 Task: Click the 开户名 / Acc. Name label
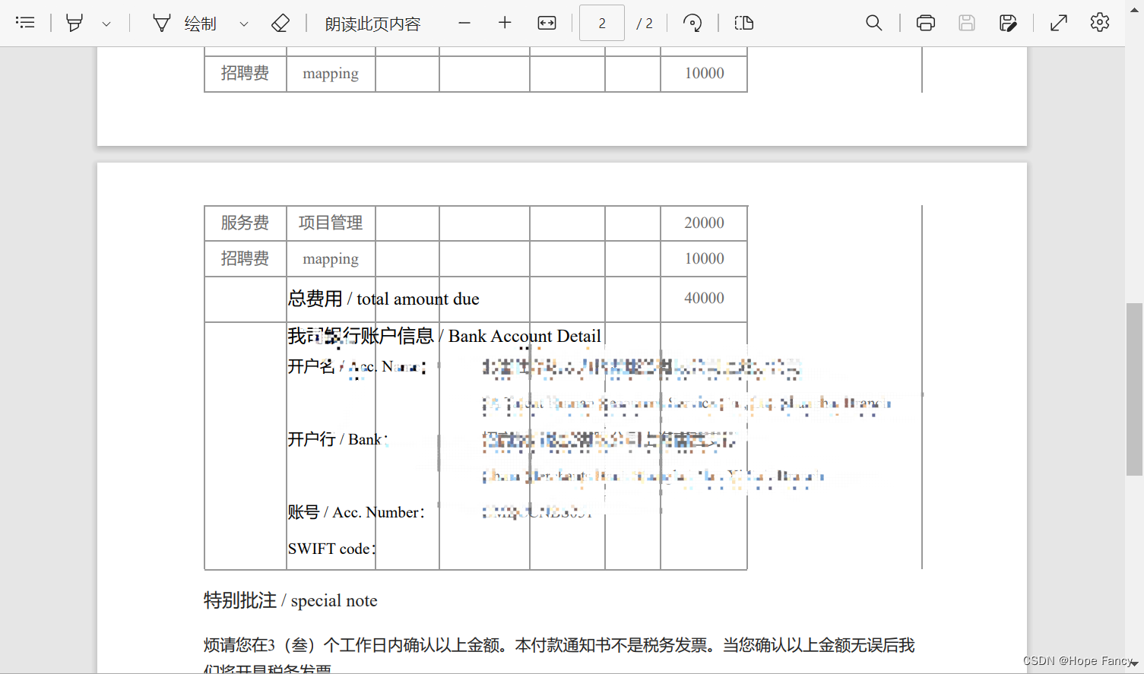pos(357,367)
